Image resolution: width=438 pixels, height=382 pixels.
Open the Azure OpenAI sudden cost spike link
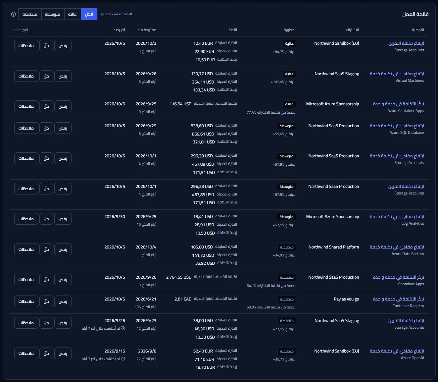pyautogui.click(x=397, y=351)
